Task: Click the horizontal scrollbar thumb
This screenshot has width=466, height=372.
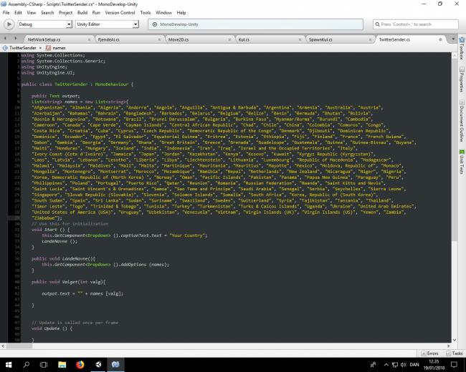Action: tap(19, 346)
